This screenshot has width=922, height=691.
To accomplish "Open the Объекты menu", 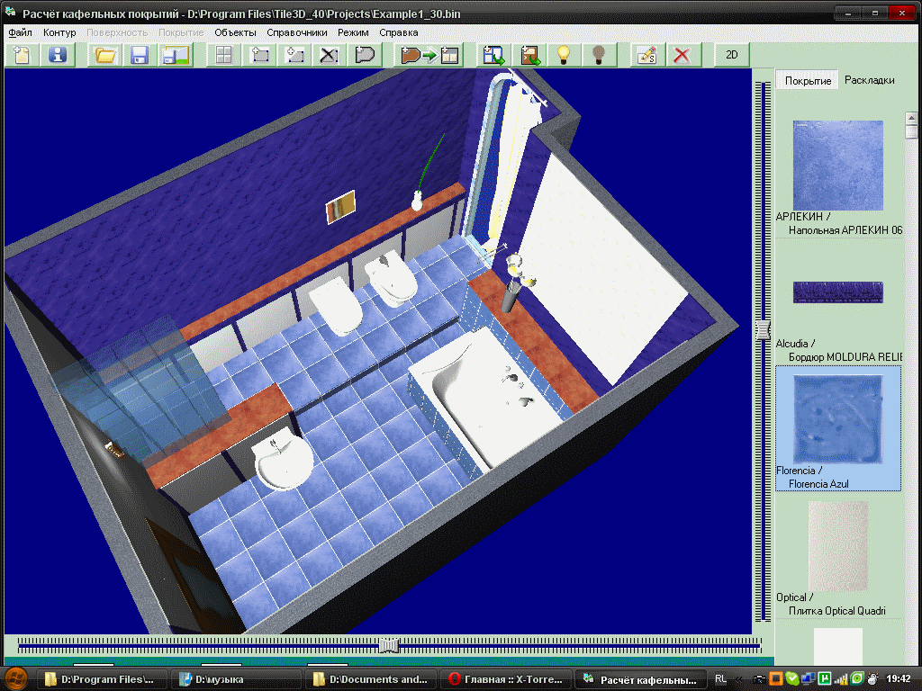I will [236, 32].
